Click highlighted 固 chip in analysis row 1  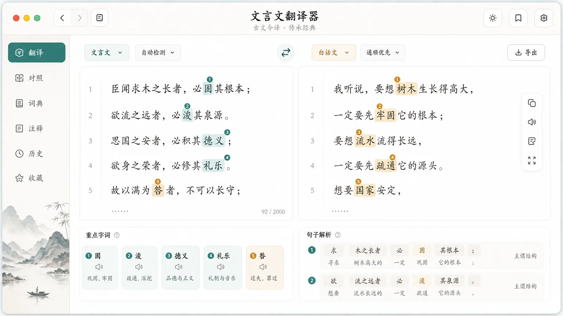(422, 250)
